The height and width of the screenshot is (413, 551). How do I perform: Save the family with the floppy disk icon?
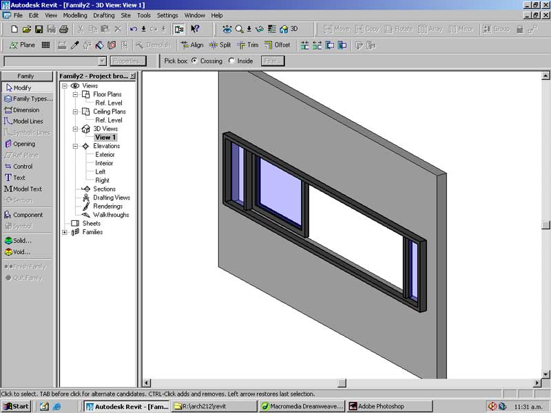click(39, 29)
